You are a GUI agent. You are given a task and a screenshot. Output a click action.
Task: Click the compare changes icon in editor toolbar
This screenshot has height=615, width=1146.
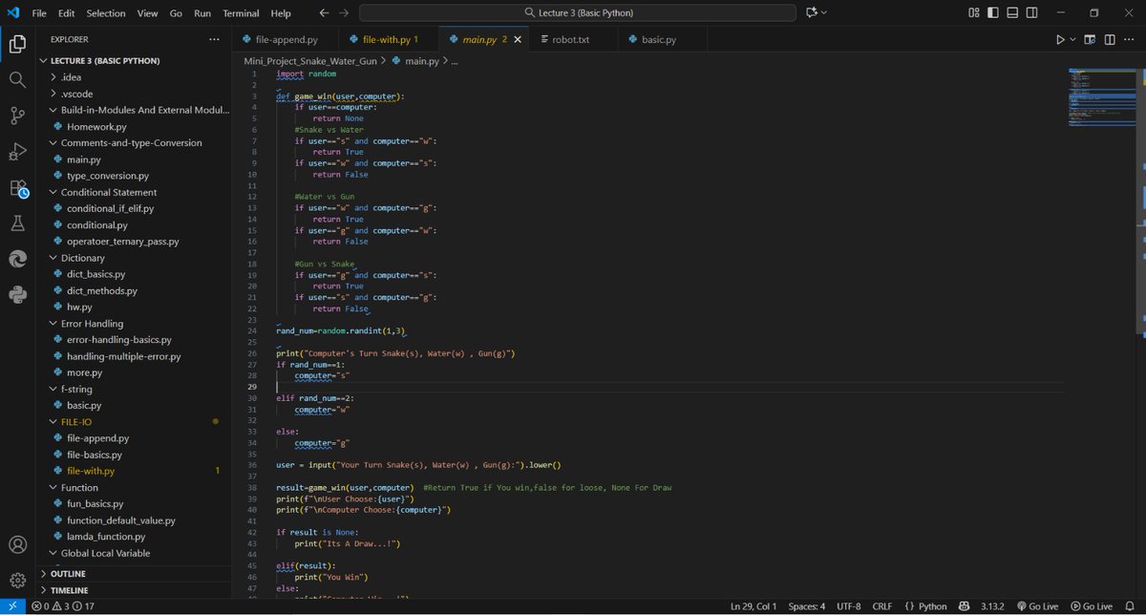pyautogui.click(x=1090, y=40)
